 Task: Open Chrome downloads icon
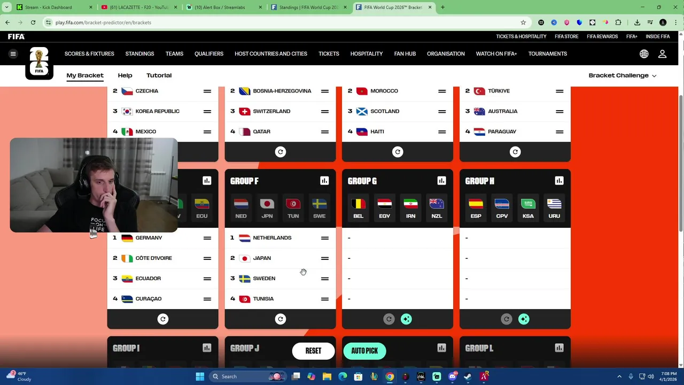click(637, 22)
